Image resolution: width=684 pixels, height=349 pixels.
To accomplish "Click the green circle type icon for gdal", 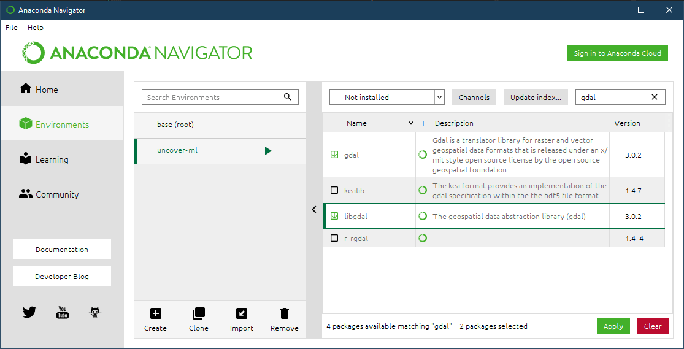I will pos(422,155).
